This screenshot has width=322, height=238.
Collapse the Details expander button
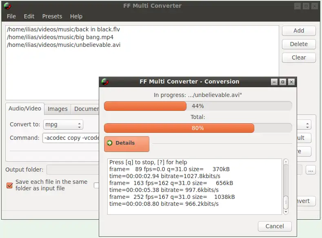click(x=127, y=144)
